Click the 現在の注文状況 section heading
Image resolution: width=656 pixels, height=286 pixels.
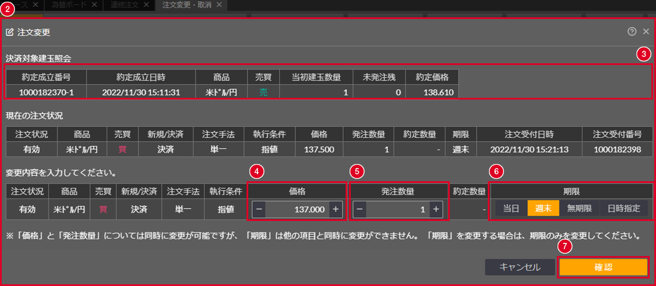pos(35,115)
